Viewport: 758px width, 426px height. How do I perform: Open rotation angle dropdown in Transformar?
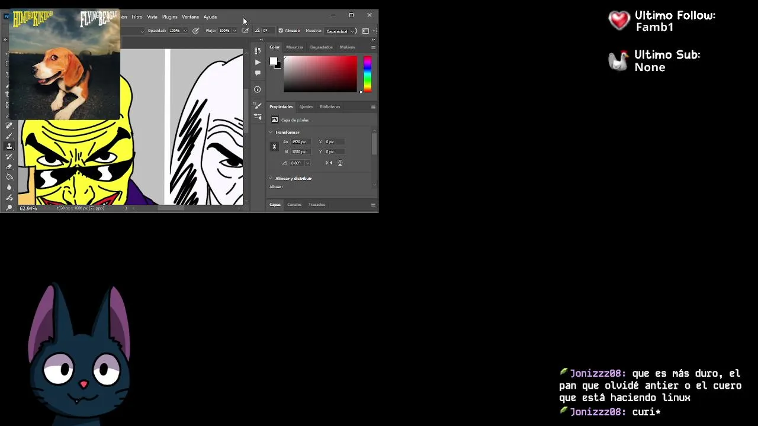click(307, 163)
